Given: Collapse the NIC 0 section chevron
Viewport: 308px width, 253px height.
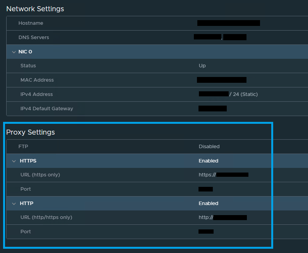Looking at the screenshot, I should pos(14,52).
